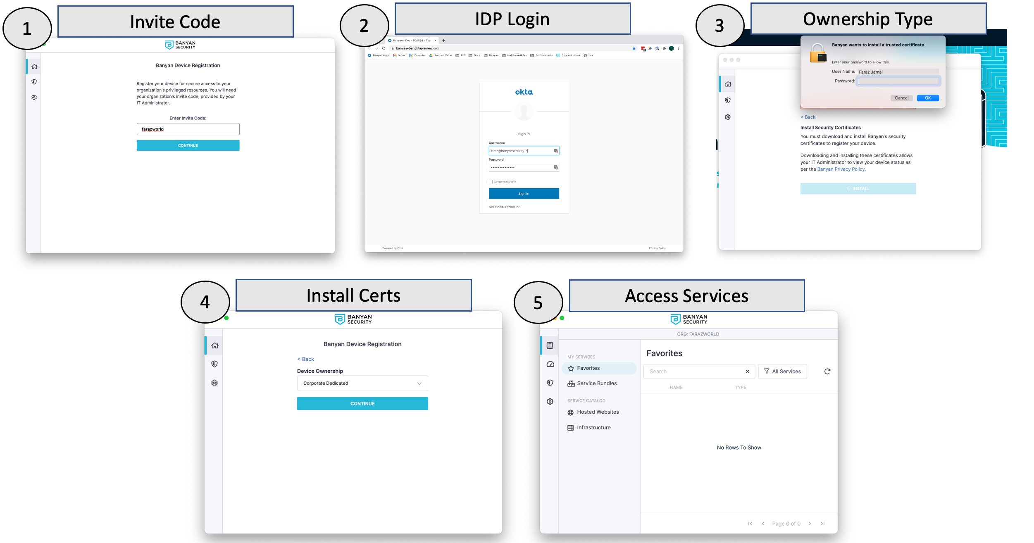Click the refresh icon beside All Services
Viewport: 1034px width, 543px height.
click(827, 371)
